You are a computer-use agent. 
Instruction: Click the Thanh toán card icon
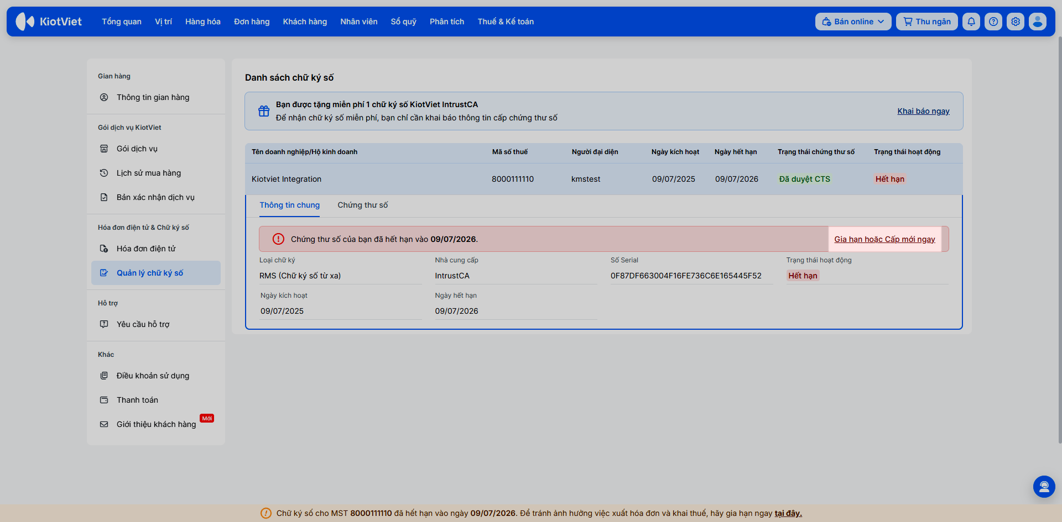[104, 400]
